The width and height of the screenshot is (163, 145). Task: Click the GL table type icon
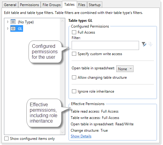click(13, 28)
